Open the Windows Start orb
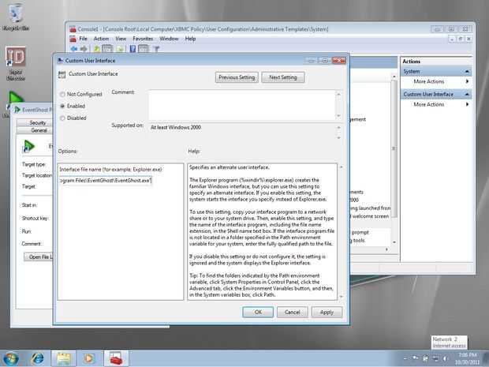 pyautogui.click(x=10, y=358)
